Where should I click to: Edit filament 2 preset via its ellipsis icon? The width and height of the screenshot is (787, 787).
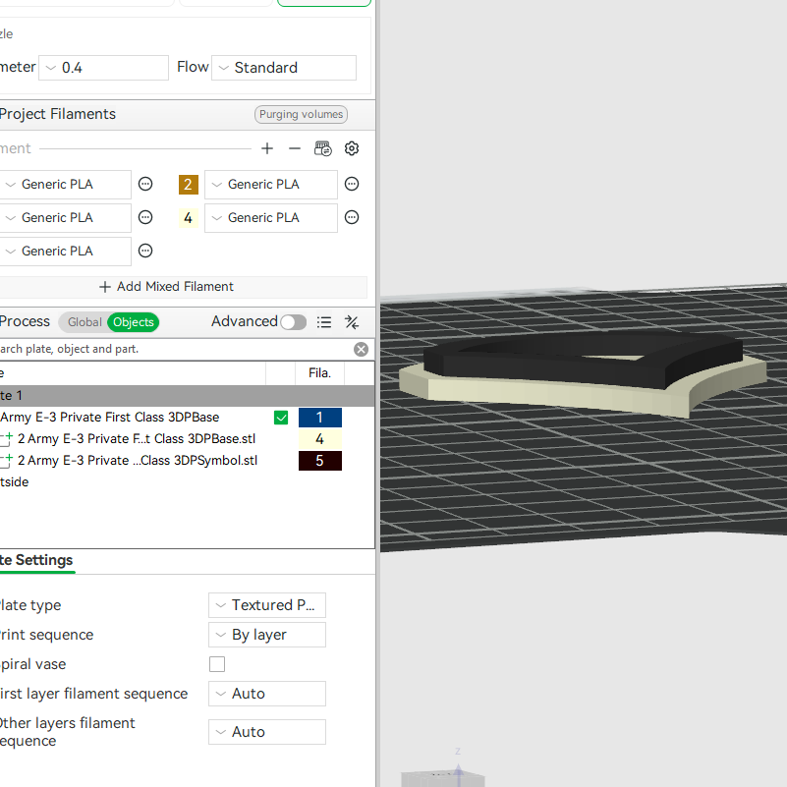pyautogui.click(x=352, y=184)
